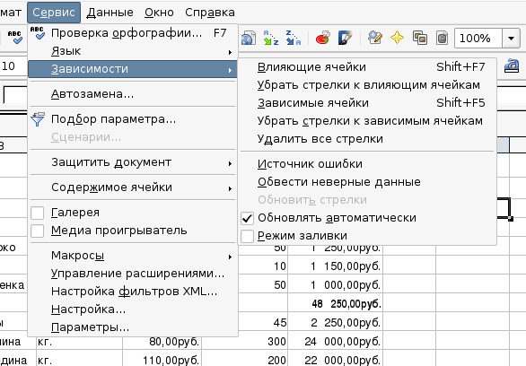Click the Show Draw Functions icon

pyautogui.click(x=346, y=38)
